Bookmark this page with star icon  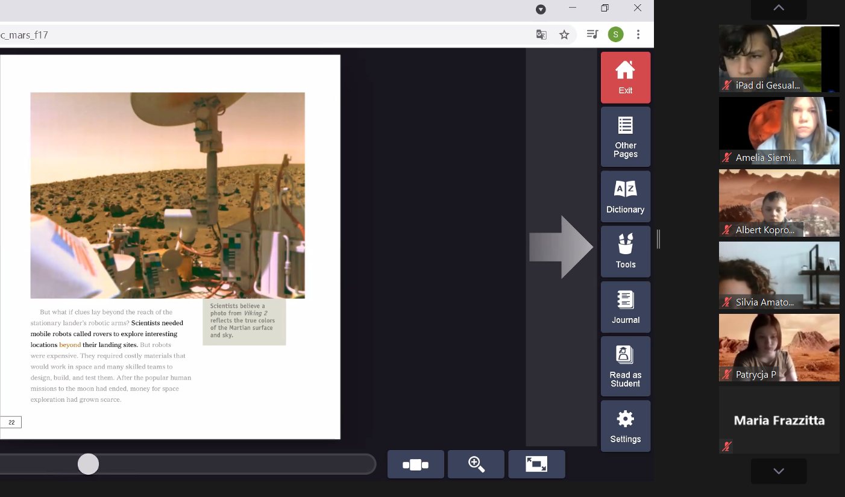[x=564, y=35]
